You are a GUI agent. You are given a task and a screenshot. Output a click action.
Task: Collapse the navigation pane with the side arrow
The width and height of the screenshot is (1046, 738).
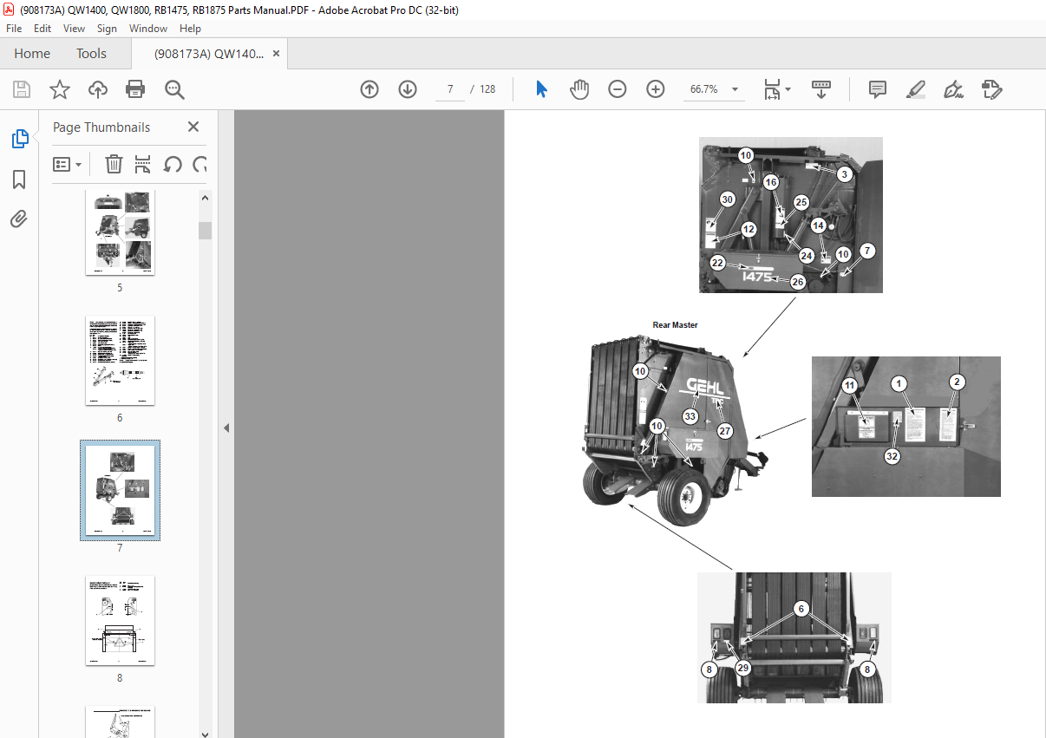pyautogui.click(x=226, y=428)
